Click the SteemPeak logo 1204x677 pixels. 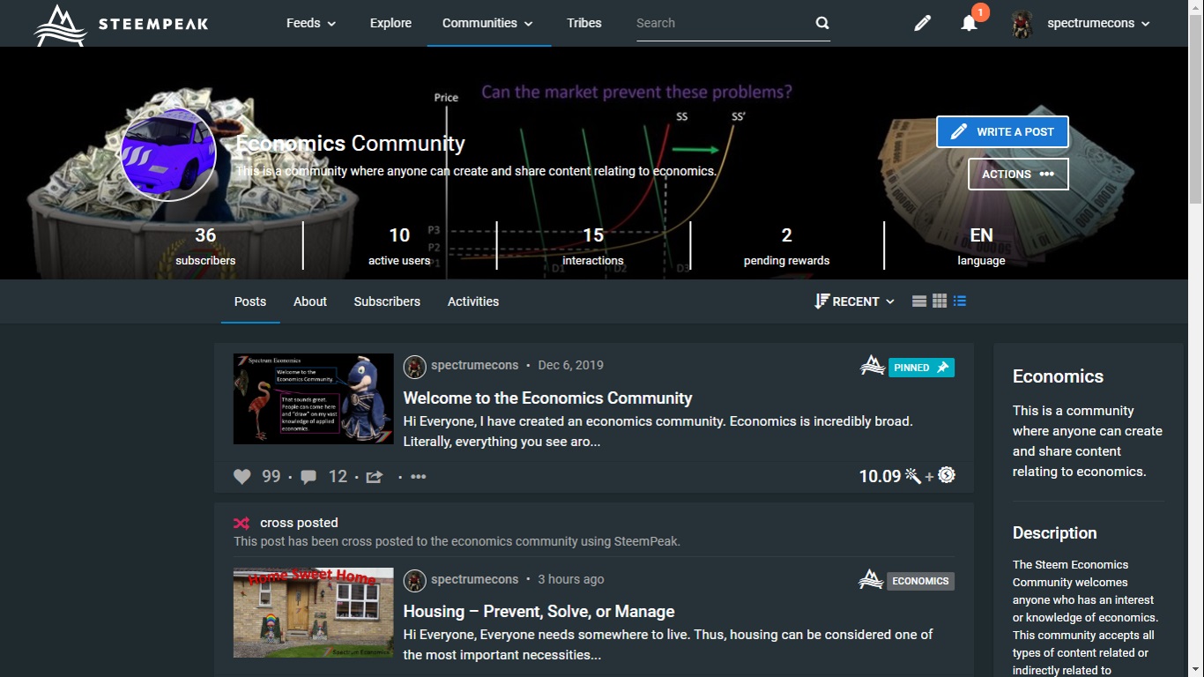[x=122, y=24]
